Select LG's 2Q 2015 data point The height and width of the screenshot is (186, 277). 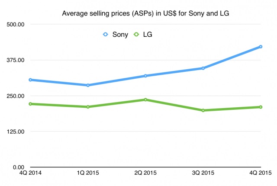click(x=145, y=100)
